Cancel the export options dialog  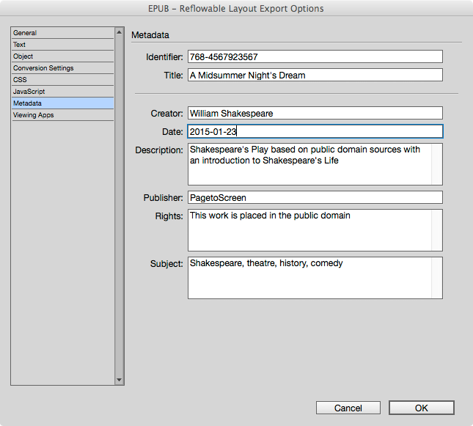pos(348,408)
